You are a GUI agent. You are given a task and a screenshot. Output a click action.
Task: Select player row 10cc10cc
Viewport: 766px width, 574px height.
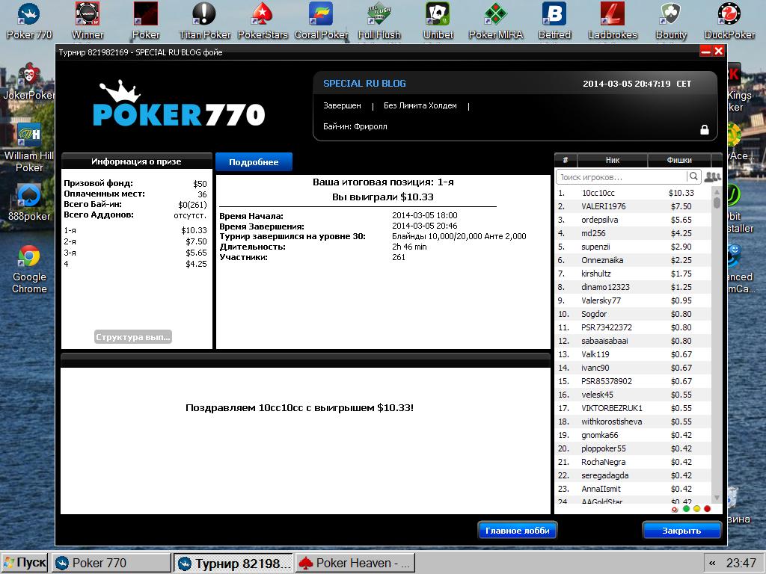634,193
